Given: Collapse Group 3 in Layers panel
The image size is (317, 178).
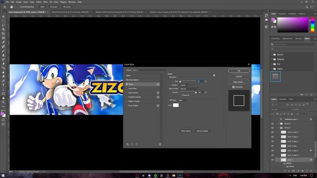Looking at the screenshot, I should (x=279, y=128).
